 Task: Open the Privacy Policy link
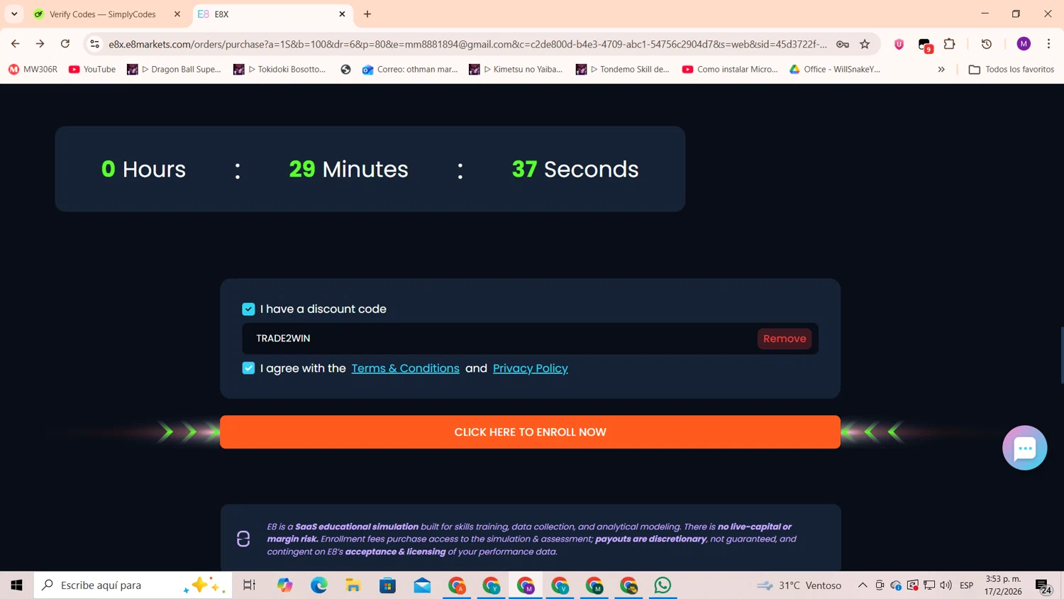[x=531, y=368]
